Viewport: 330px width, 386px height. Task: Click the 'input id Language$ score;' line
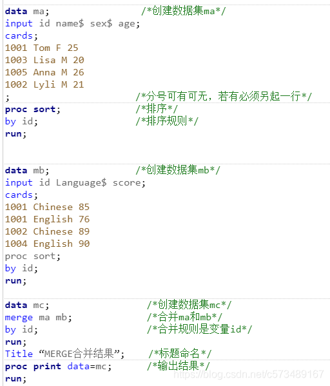click(x=75, y=182)
